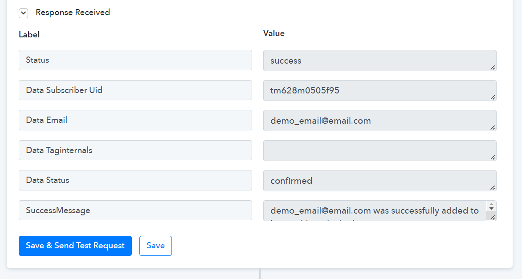Click the Save button
This screenshot has width=522, height=279.
[155, 246]
